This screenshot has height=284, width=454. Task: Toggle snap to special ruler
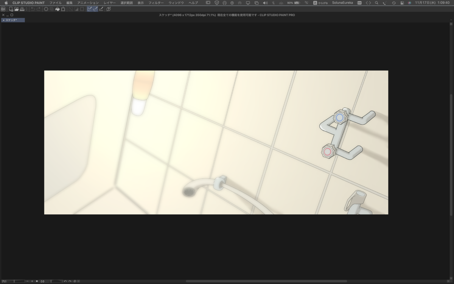pyautogui.click(x=95, y=9)
